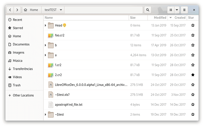This screenshot has width=204, height=127.
Task: Open the hamburger menu button
Action: point(184,10)
